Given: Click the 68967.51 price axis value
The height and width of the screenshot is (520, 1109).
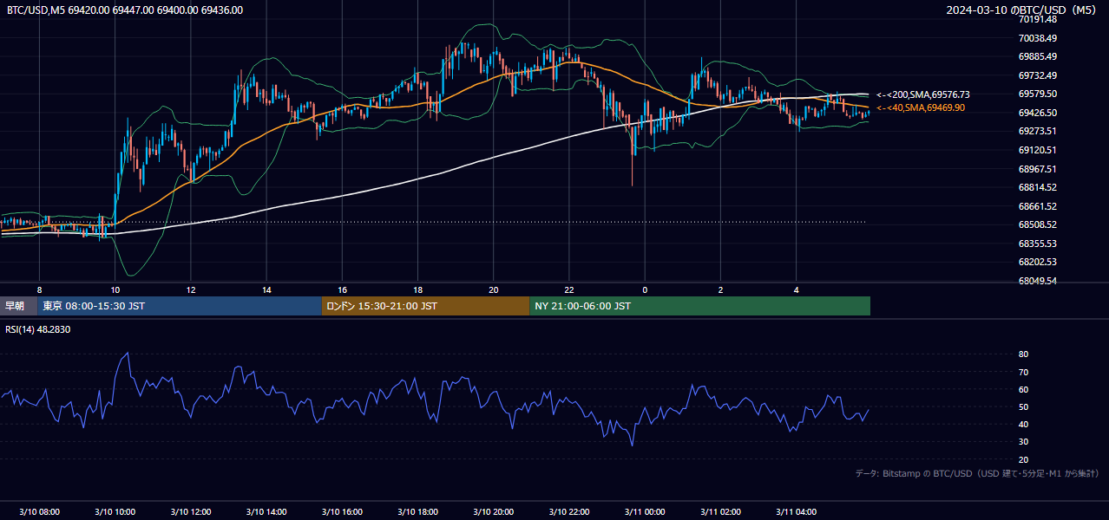Looking at the screenshot, I should [x=1038, y=169].
